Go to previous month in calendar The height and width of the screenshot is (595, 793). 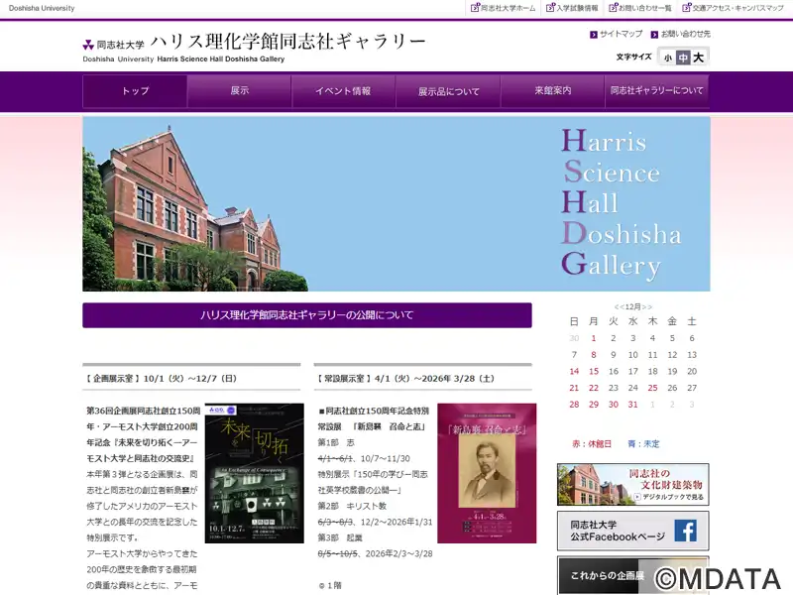click(x=620, y=307)
